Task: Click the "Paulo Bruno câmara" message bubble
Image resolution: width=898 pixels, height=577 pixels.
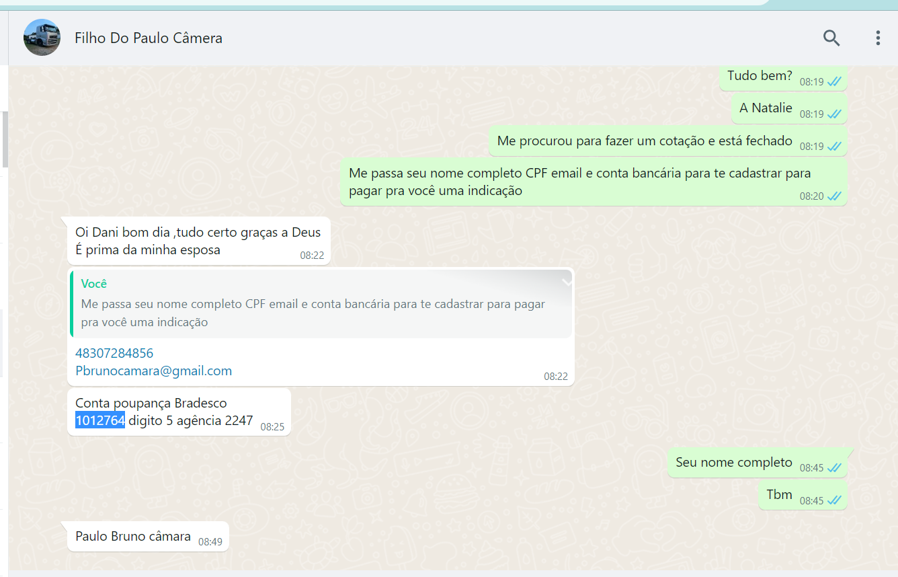Action: pyautogui.click(x=133, y=537)
